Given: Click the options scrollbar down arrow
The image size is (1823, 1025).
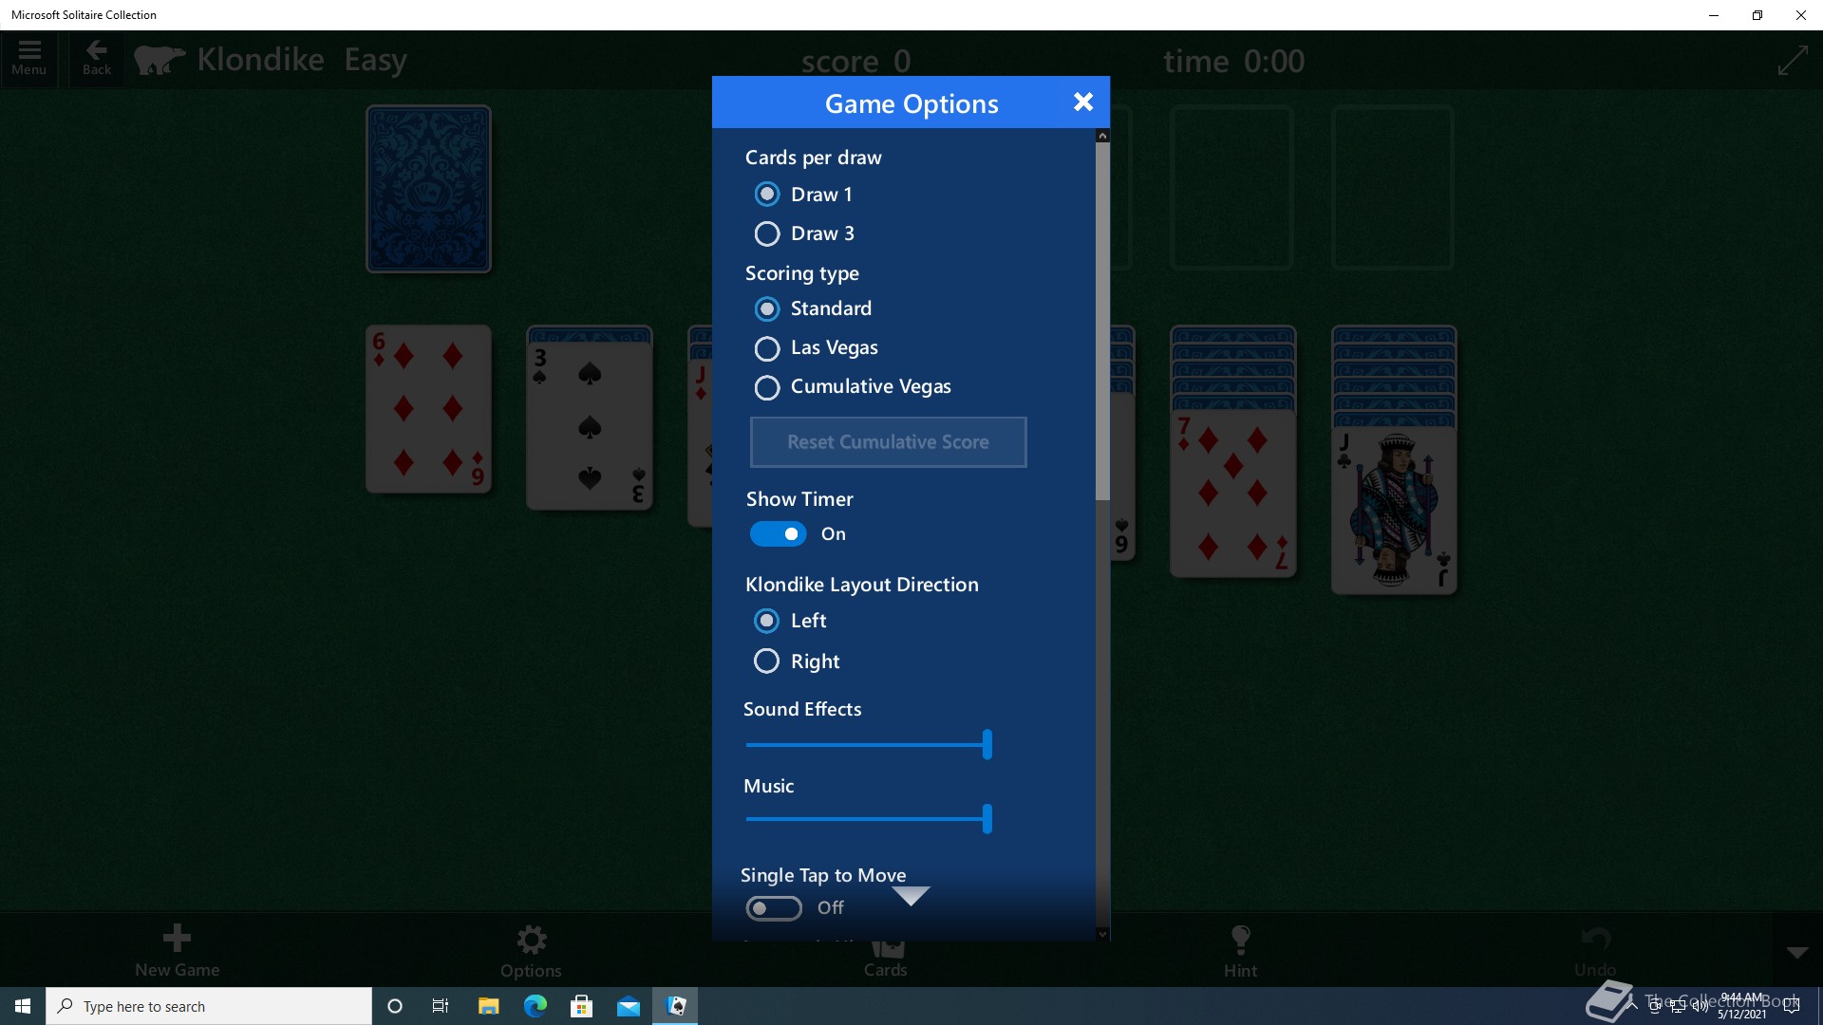Looking at the screenshot, I should pyautogui.click(x=1102, y=934).
